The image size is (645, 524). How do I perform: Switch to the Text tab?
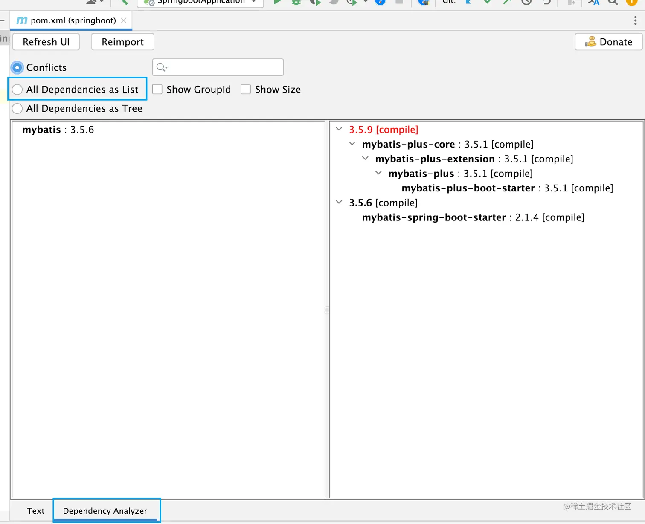[x=36, y=511]
